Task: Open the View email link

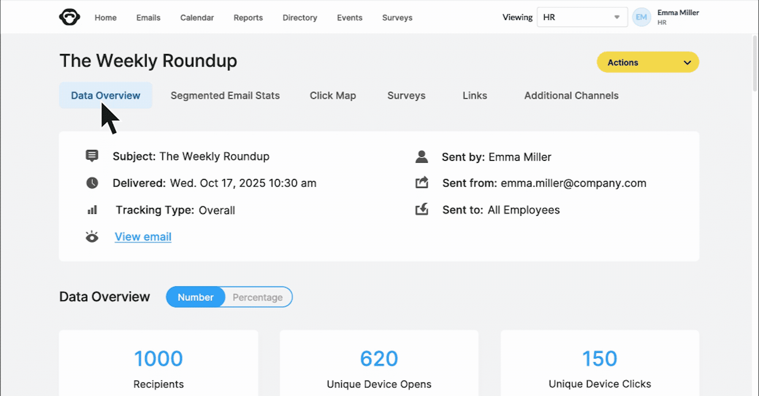Action: (143, 237)
